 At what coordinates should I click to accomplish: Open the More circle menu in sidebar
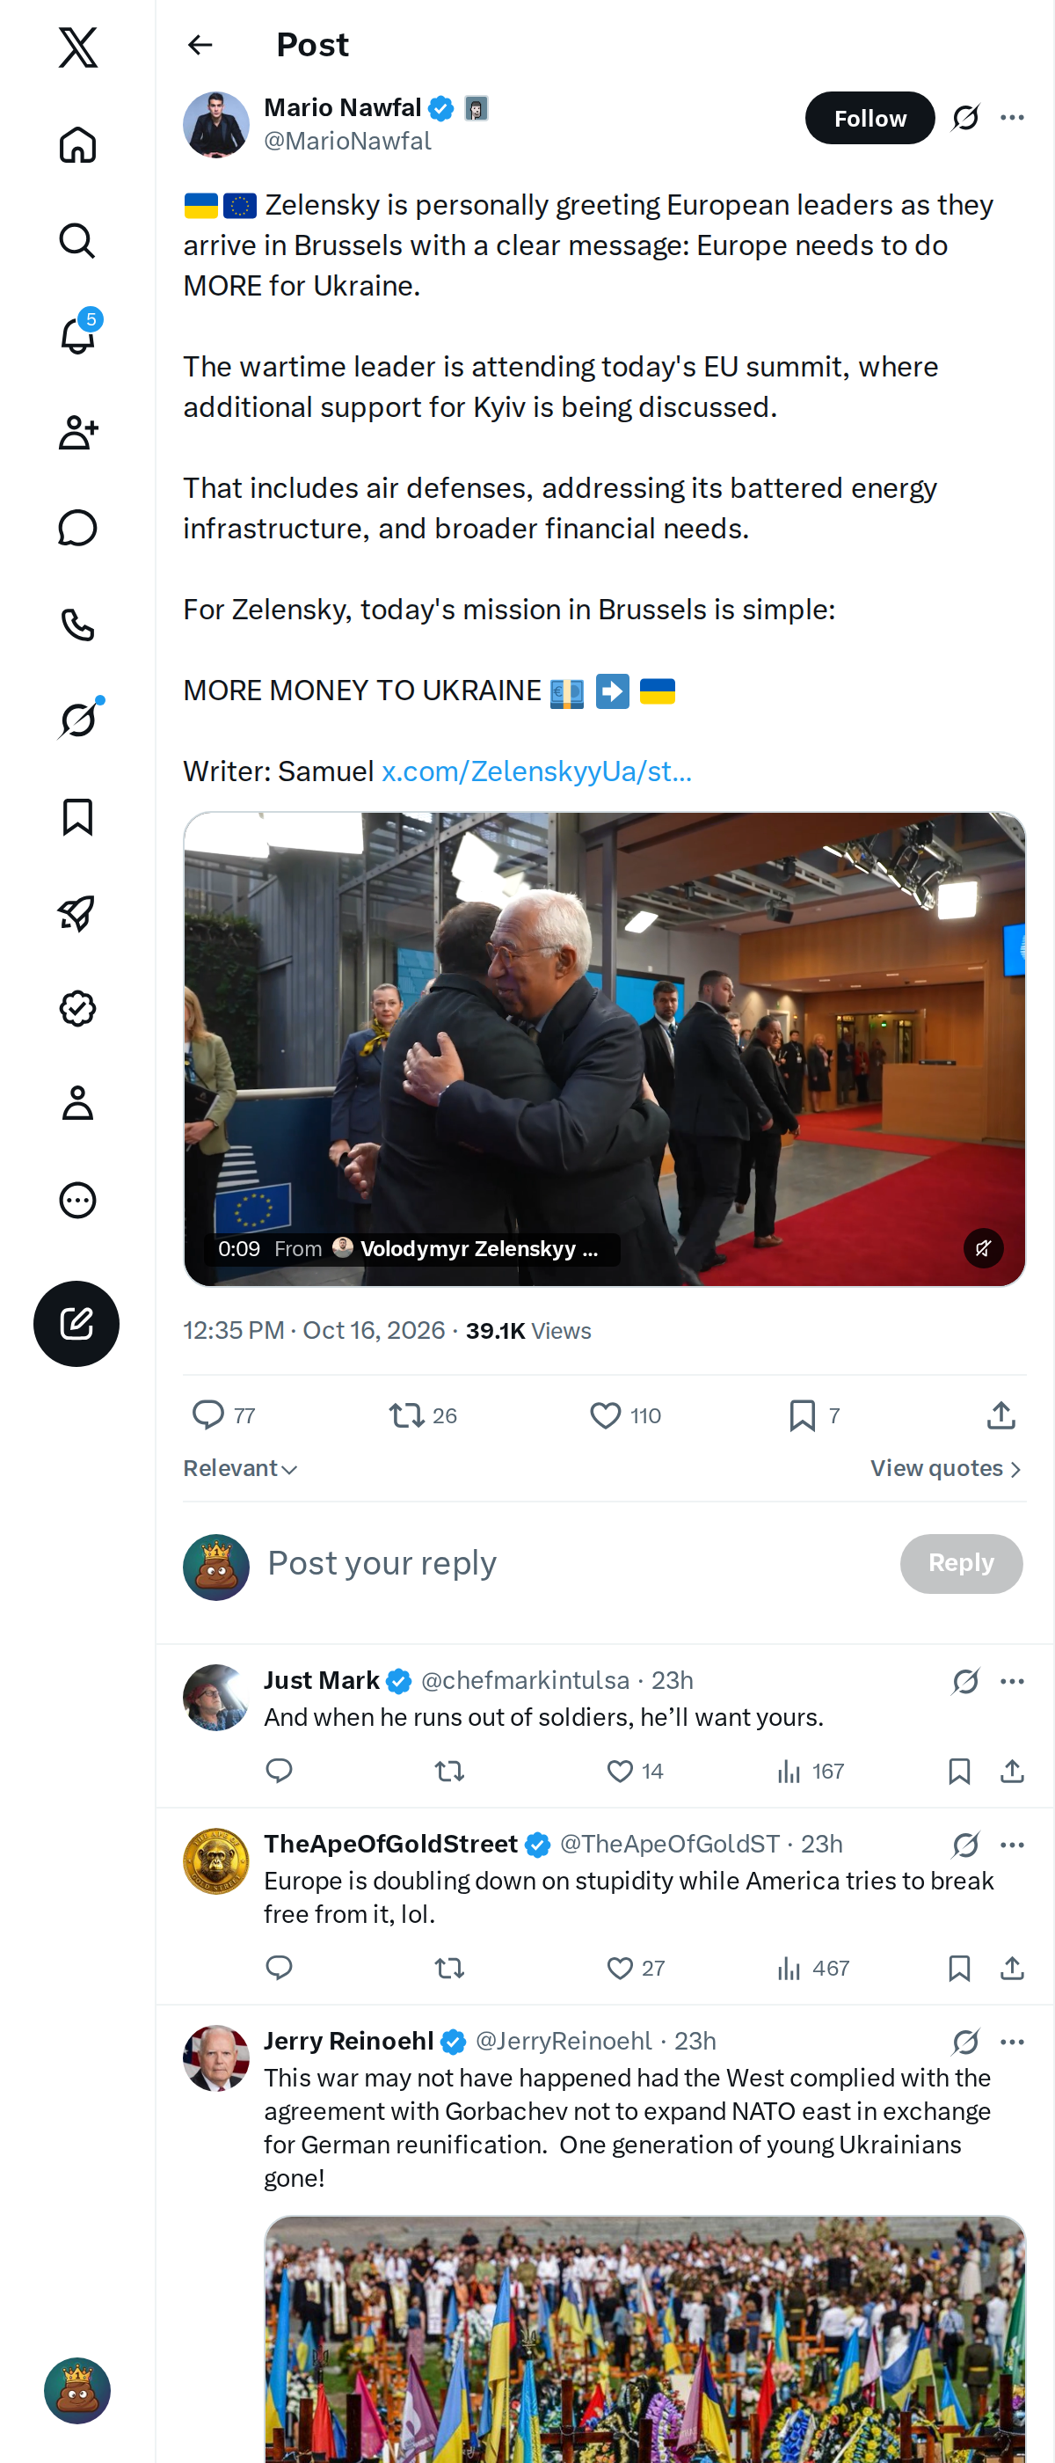tap(77, 1199)
